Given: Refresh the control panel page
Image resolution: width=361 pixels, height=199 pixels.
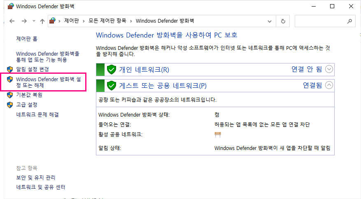Looking at the screenshot, I should point(283,21).
